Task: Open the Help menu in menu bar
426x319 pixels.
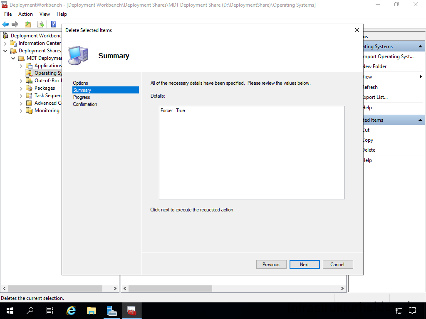Action: pos(62,14)
